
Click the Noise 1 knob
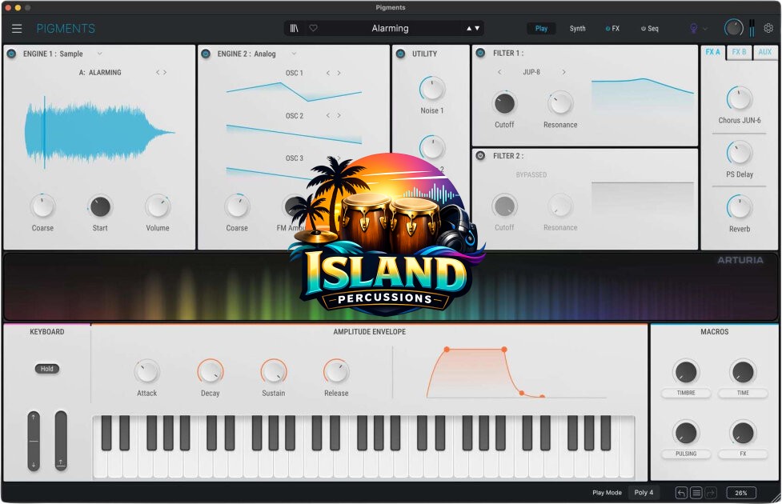[x=432, y=90]
